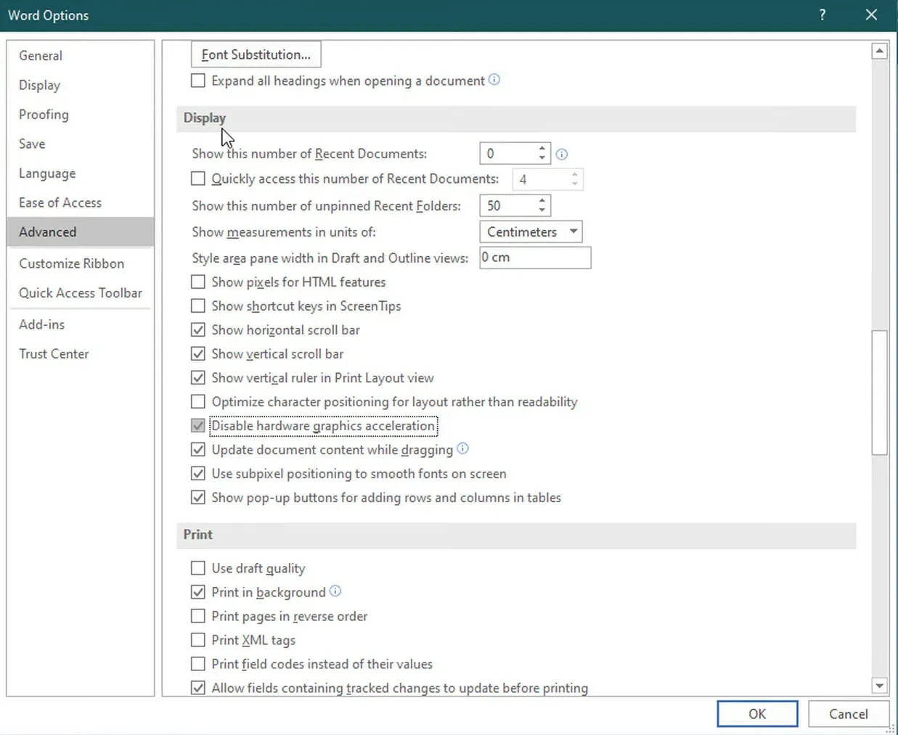This screenshot has width=898, height=735.
Task: Click the Help question mark icon
Action: pos(822,15)
